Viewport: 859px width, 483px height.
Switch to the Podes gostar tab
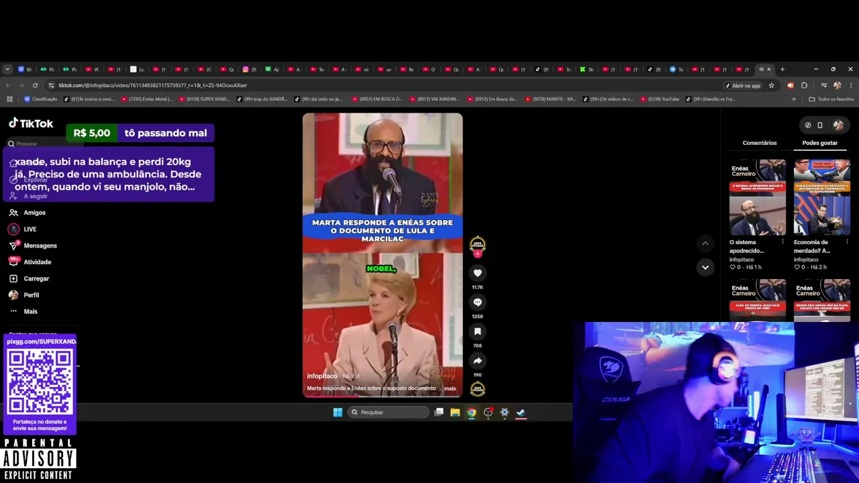point(819,143)
